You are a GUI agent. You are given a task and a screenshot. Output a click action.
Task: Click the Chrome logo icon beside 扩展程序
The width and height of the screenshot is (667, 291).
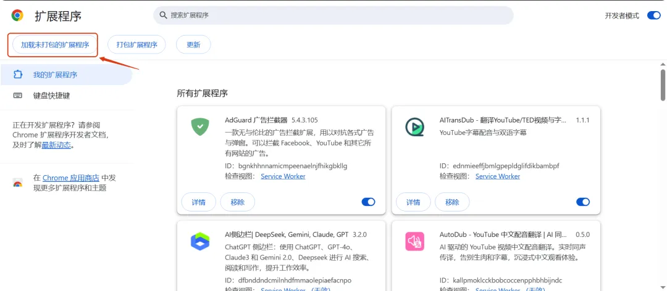pyautogui.click(x=17, y=15)
